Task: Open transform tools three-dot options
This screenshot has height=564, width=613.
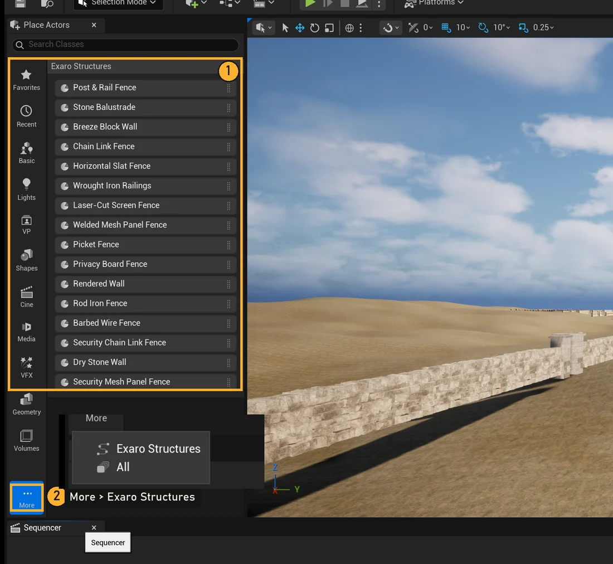Action: (x=361, y=28)
